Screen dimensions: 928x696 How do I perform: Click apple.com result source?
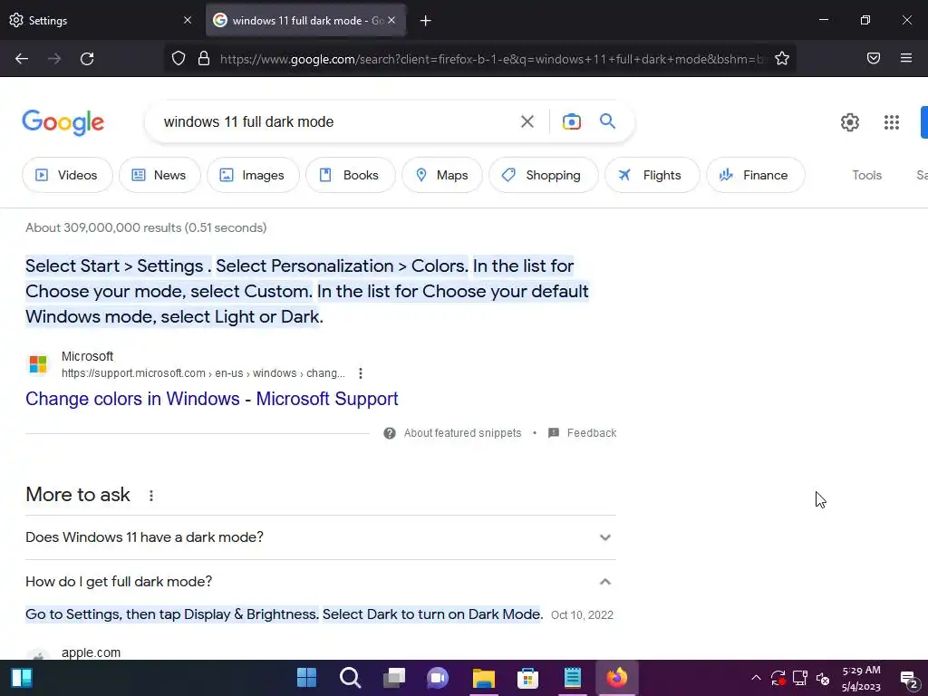(91, 652)
